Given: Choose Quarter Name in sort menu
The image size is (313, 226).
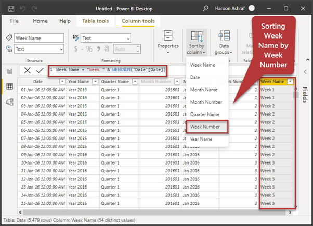Looking at the screenshot, I should point(207,115).
